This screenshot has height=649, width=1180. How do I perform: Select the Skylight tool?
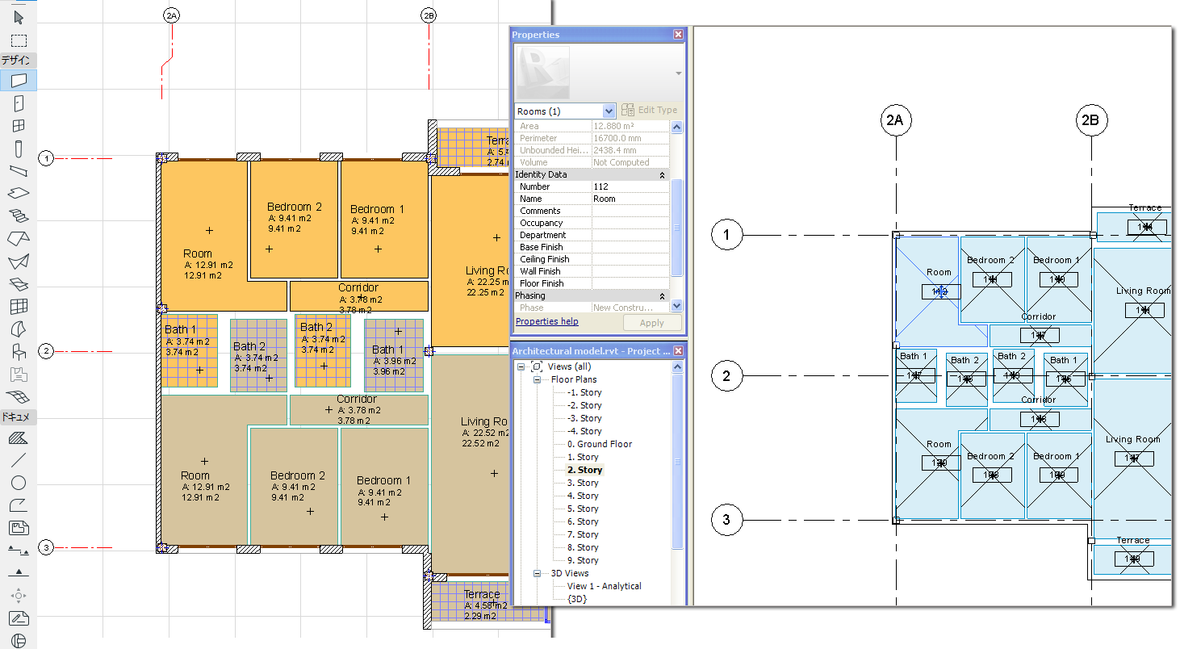click(x=19, y=284)
